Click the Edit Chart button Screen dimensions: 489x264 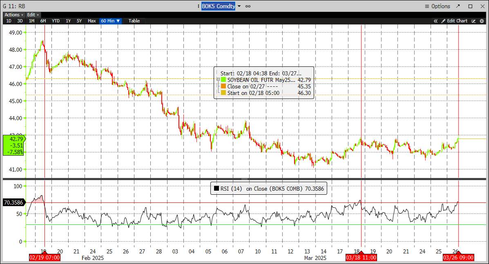[458, 21]
